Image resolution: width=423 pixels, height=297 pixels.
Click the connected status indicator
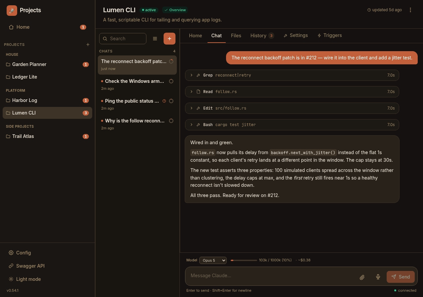tap(405, 290)
